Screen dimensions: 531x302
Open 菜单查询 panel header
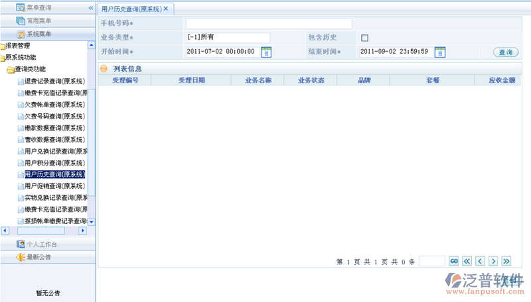pyautogui.click(x=48, y=7)
